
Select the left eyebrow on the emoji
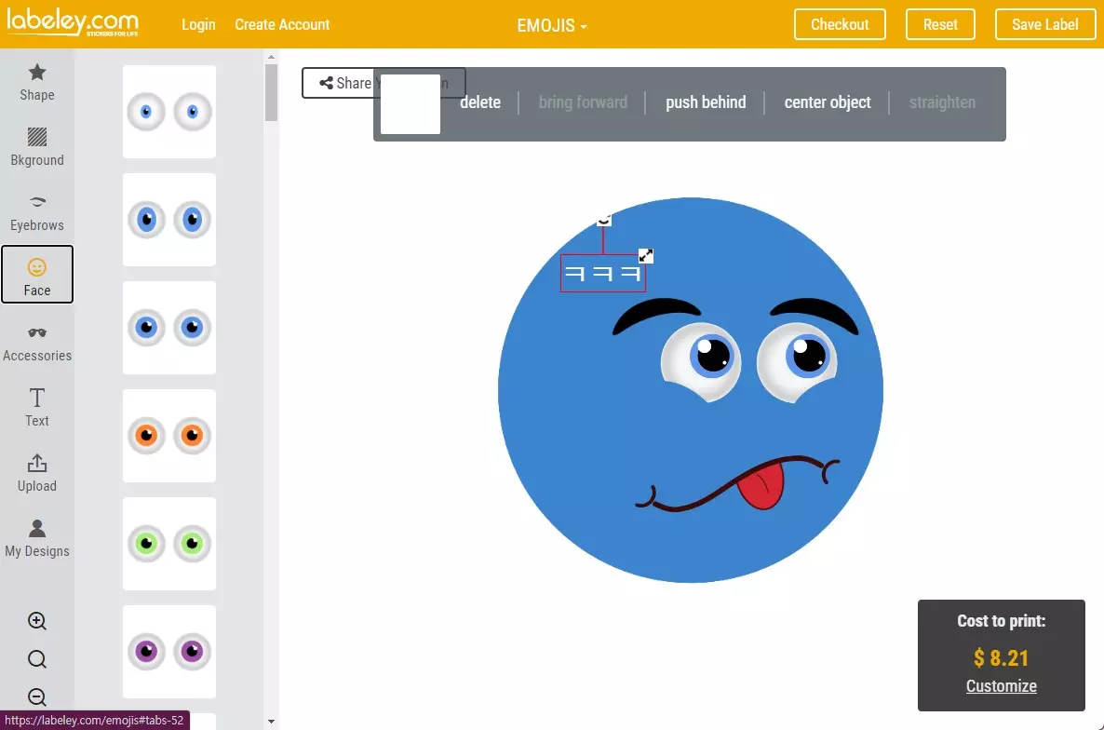pyautogui.click(x=656, y=315)
